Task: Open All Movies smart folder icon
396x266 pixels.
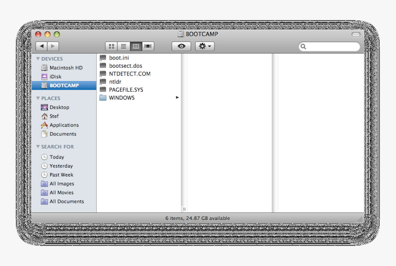Action: [x=44, y=192]
